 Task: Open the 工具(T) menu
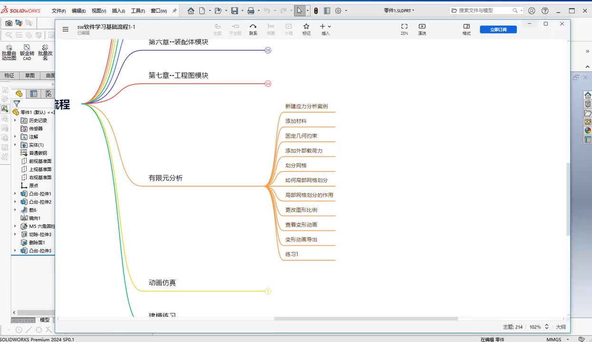[x=138, y=10]
